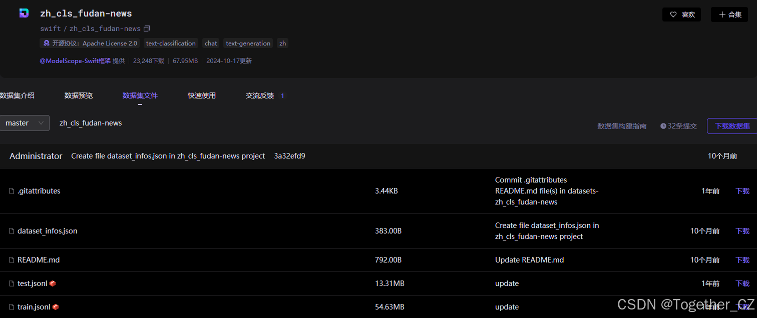Click the zh_cls_fudan-news breadcrumb beside master

tap(91, 123)
